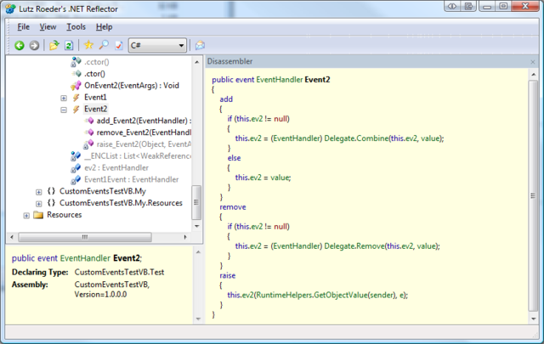Click the Delegate.Remove link in code
544x344 pixels.
click(354, 246)
